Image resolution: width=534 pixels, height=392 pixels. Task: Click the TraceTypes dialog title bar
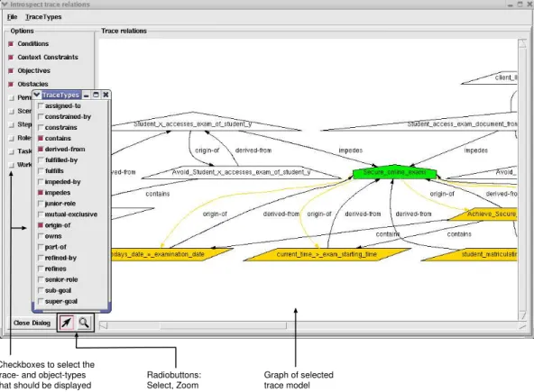[x=61, y=95]
